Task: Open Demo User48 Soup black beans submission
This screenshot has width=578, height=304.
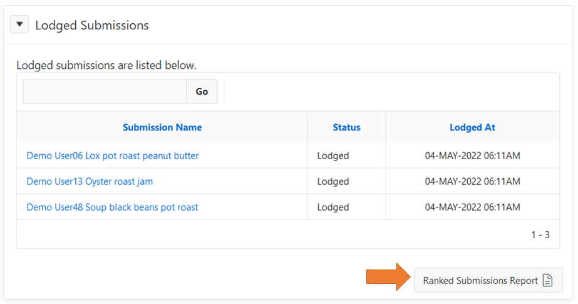Action: pyautogui.click(x=112, y=207)
